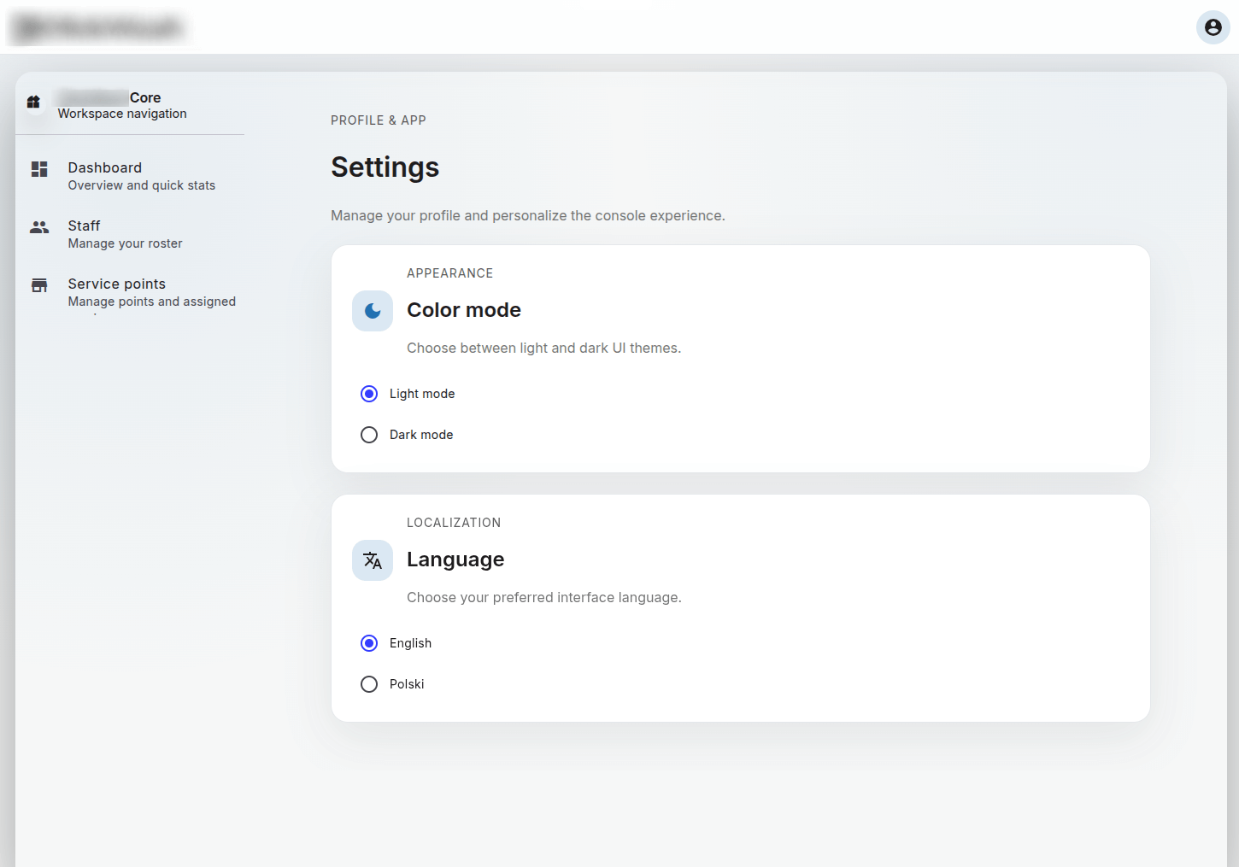Click the workspace icon beside Core
This screenshot has width=1239, height=867.
pos(33,103)
